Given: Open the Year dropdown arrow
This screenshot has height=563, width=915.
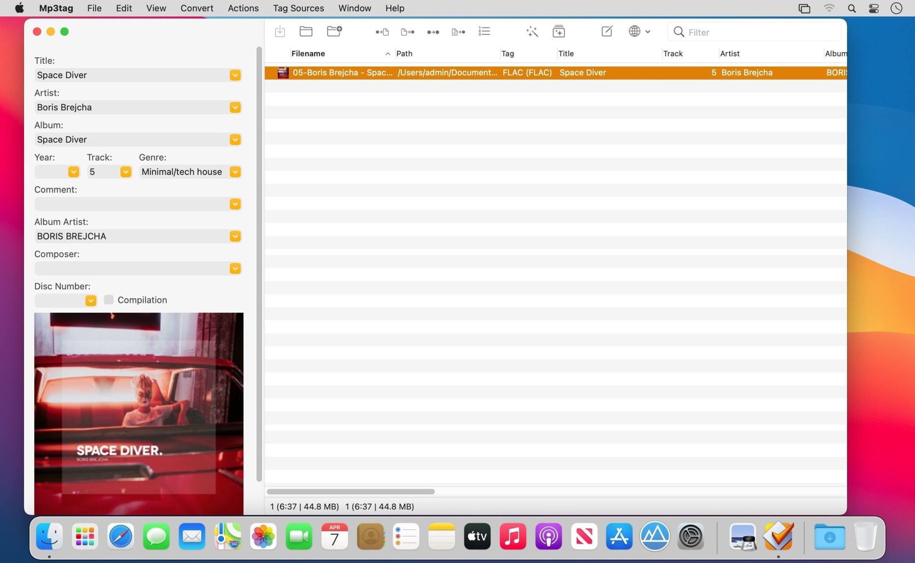Looking at the screenshot, I should click(74, 171).
